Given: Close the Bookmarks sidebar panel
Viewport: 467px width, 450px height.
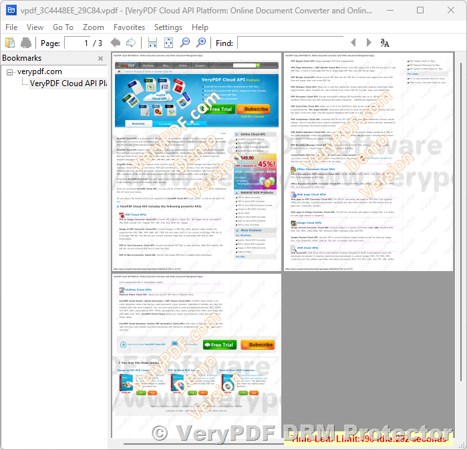Looking at the screenshot, I should (x=101, y=59).
